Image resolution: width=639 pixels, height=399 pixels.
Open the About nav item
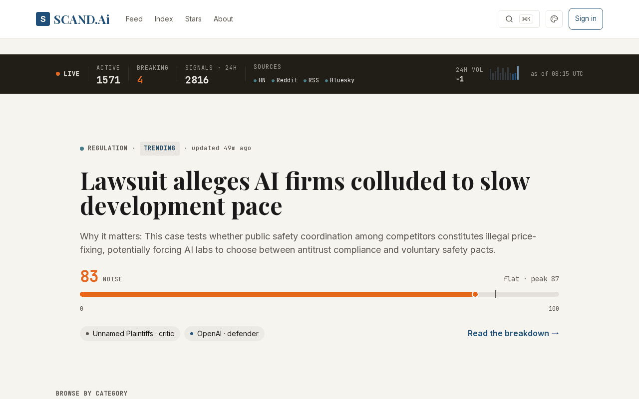point(223,19)
